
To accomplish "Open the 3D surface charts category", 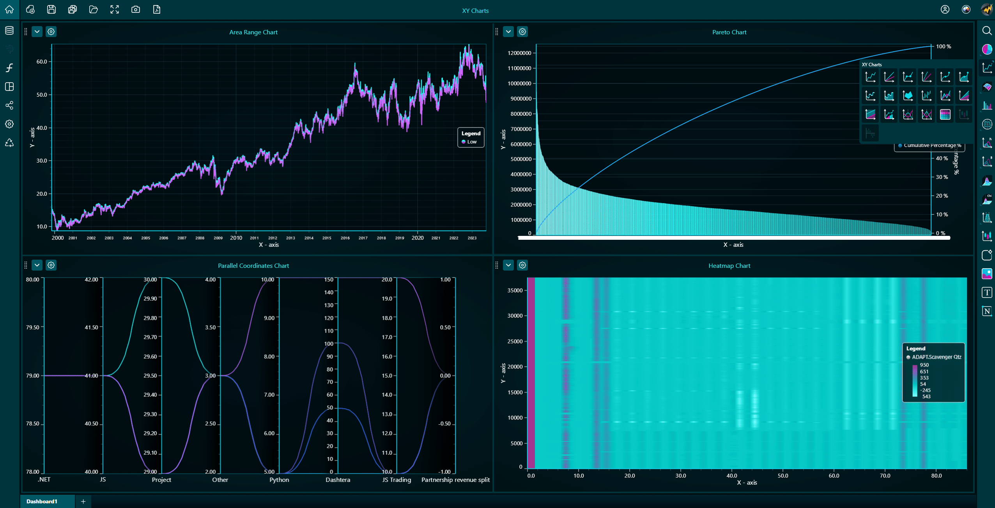I will (x=987, y=87).
